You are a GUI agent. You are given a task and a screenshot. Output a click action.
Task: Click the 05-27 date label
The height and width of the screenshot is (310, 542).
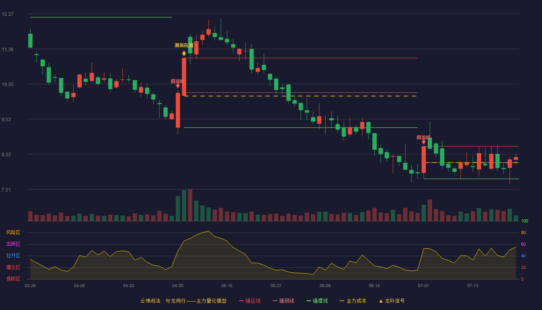pos(276,286)
